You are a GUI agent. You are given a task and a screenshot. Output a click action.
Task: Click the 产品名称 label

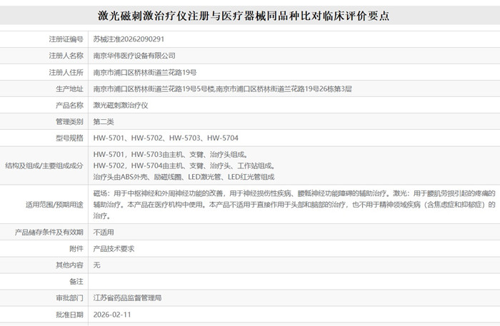click(69, 105)
